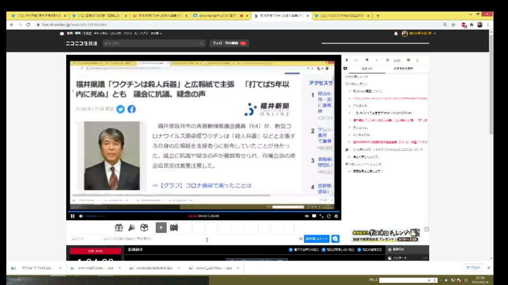Open the player settings gear
The width and height of the screenshot is (508, 285).
(x=335, y=216)
